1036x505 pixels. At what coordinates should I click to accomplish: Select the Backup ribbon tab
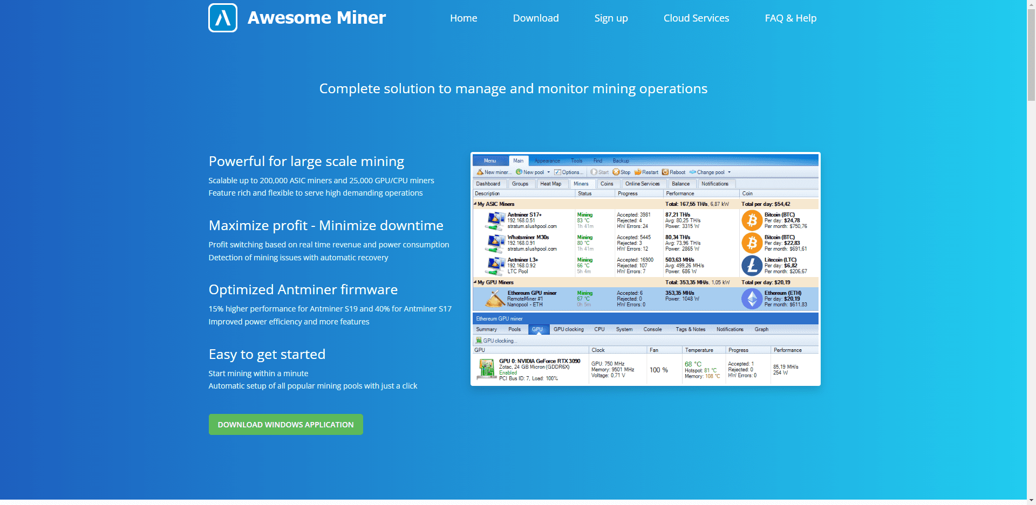click(621, 161)
